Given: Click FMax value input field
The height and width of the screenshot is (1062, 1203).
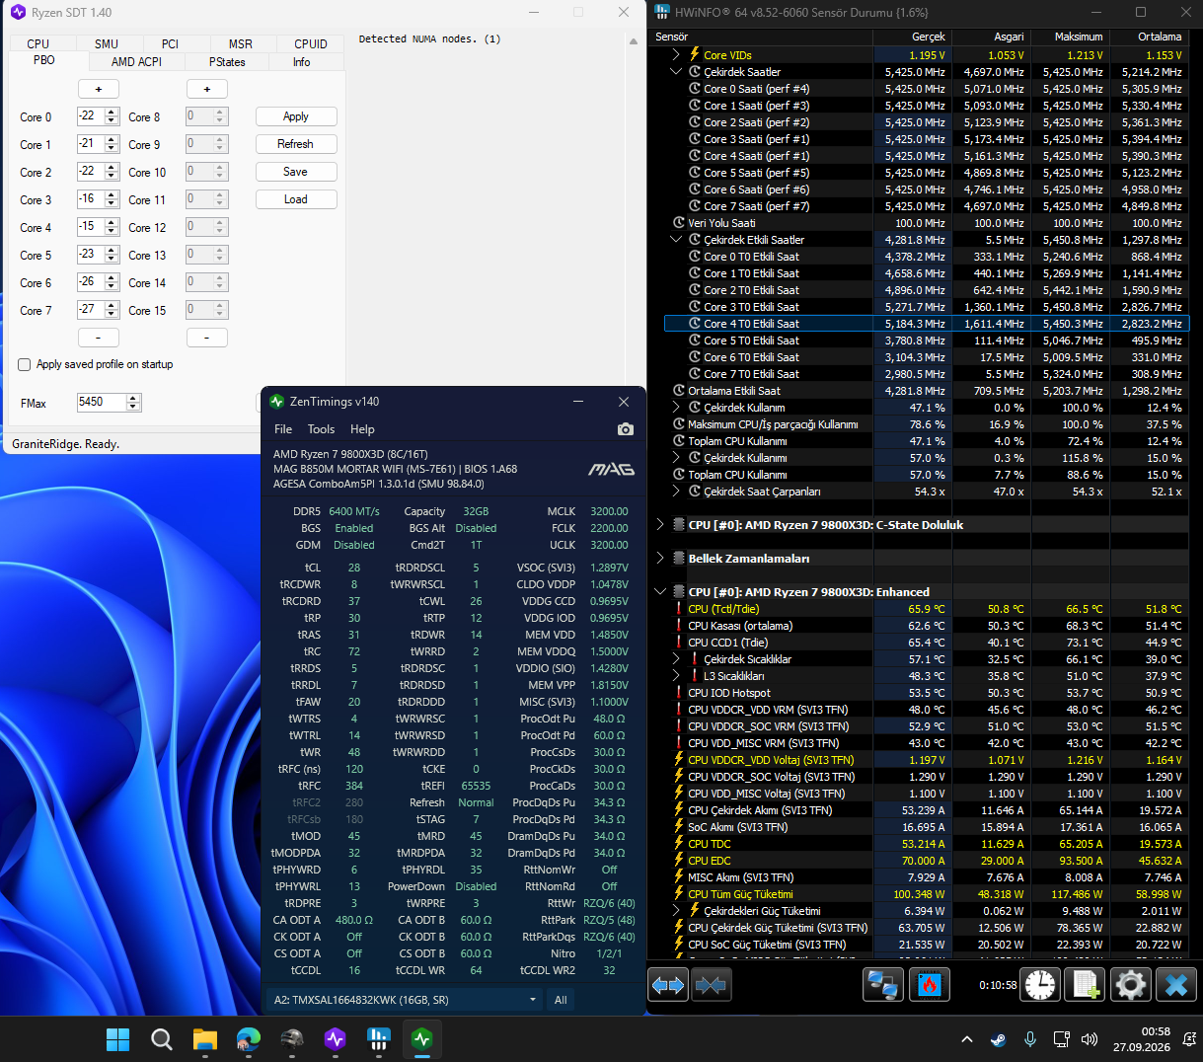Looking at the screenshot, I should [x=102, y=402].
